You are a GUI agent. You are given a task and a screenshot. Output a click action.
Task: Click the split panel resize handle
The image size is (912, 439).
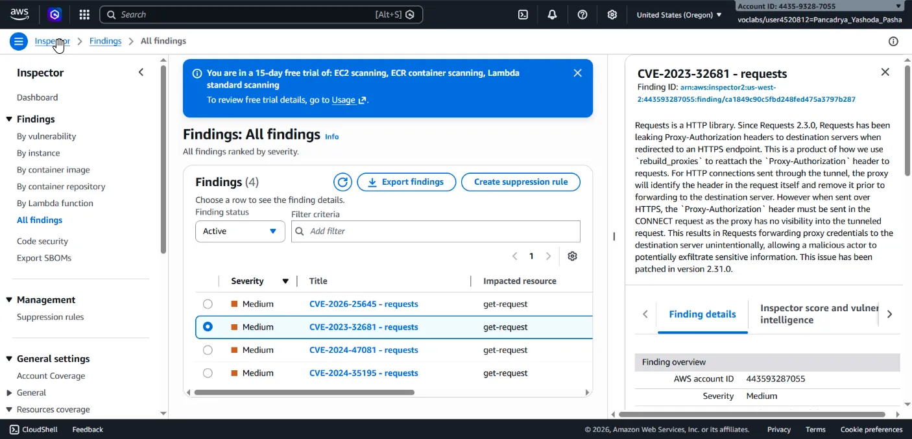(614, 236)
